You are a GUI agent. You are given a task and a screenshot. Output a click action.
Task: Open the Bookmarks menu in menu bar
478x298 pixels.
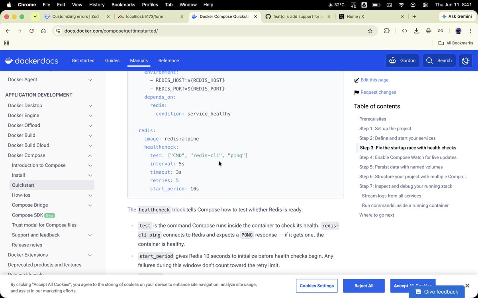(123, 5)
